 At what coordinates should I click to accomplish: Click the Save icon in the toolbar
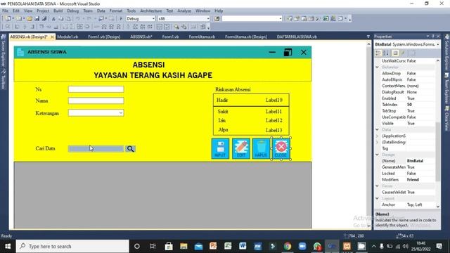point(37,19)
